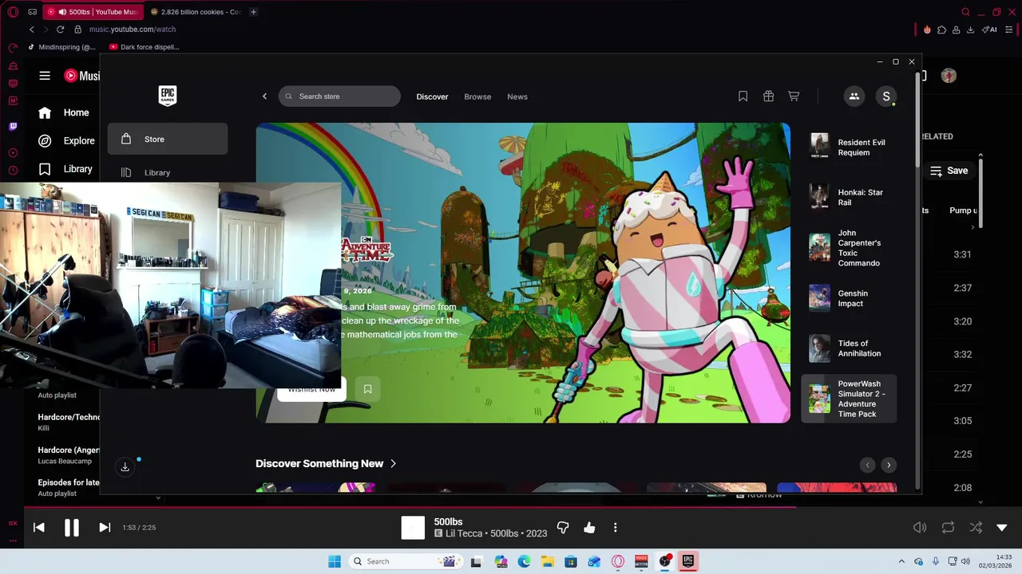
Task: Open the S profile avatar in Epic Games
Action: click(x=885, y=96)
